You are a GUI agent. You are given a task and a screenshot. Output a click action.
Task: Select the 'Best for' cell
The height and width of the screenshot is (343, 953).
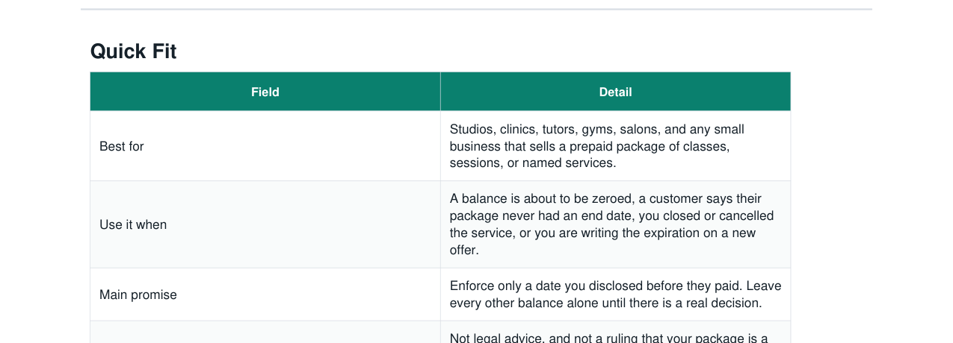click(x=265, y=146)
